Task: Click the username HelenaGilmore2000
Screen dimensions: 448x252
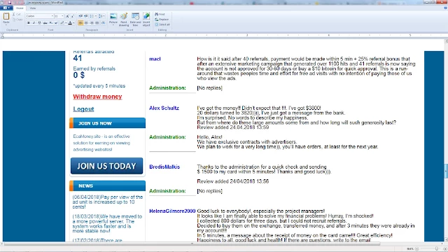Action: (172, 211)
